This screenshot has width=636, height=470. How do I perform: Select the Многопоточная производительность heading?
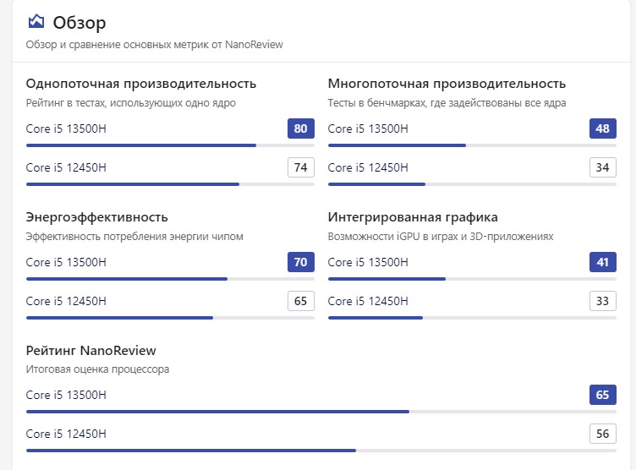447,84
